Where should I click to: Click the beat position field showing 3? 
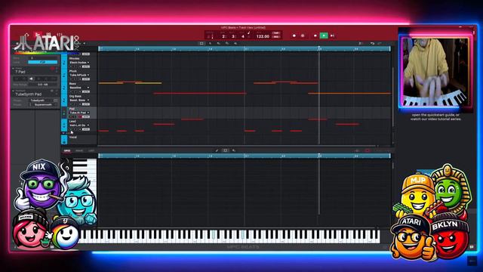(233, 36)
